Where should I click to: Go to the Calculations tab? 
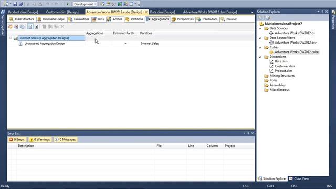click(79, 19)
